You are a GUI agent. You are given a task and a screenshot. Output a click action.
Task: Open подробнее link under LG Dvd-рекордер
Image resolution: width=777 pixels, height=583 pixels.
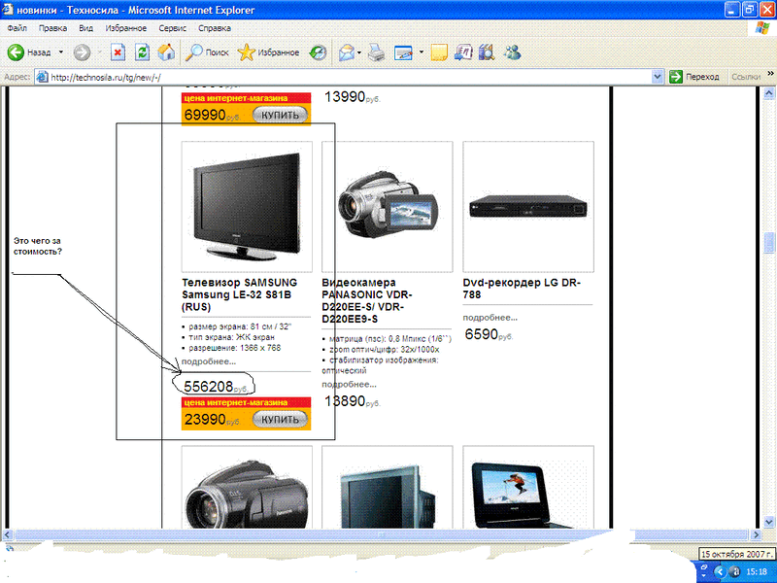pos(490,318)
